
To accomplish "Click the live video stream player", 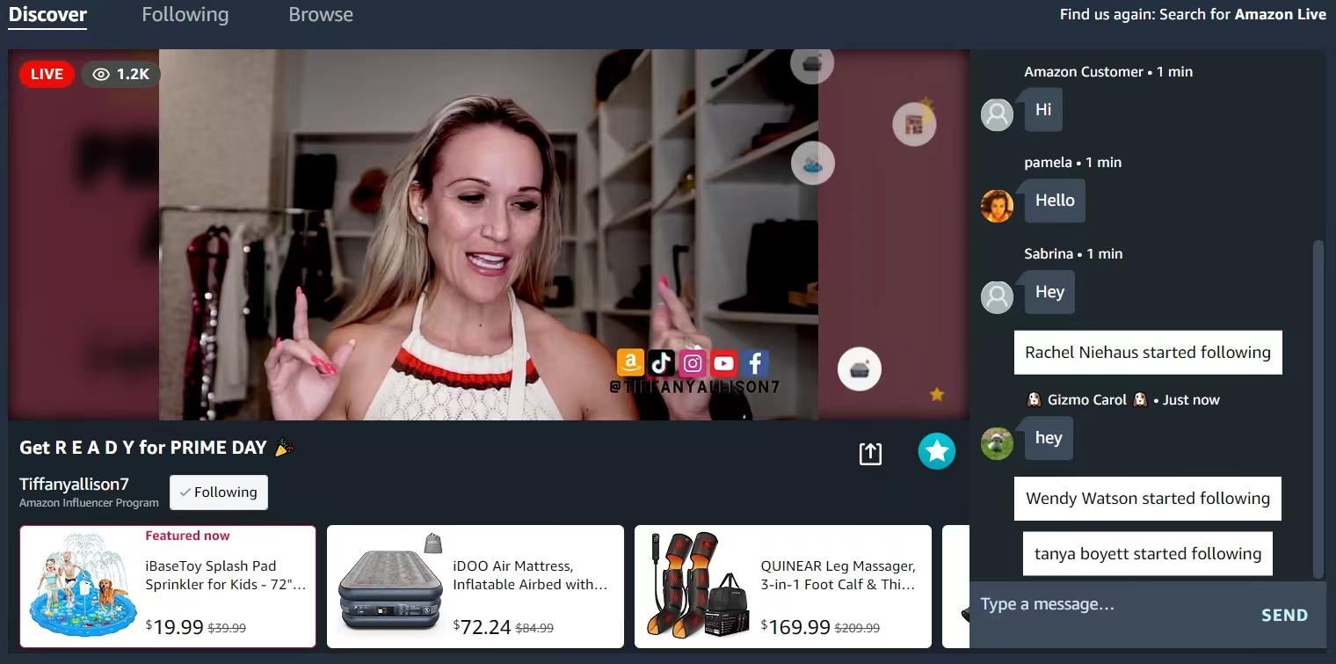I will click(x=488, y=235).
